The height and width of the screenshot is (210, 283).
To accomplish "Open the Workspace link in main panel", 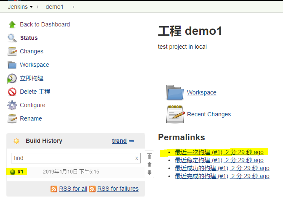I will pyautogui.click(x=202, y=92).
